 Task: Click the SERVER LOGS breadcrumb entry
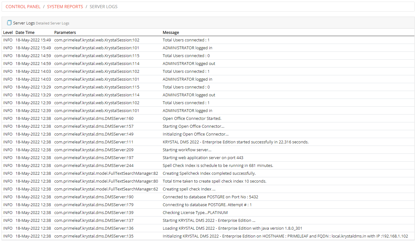click(103, 7)
